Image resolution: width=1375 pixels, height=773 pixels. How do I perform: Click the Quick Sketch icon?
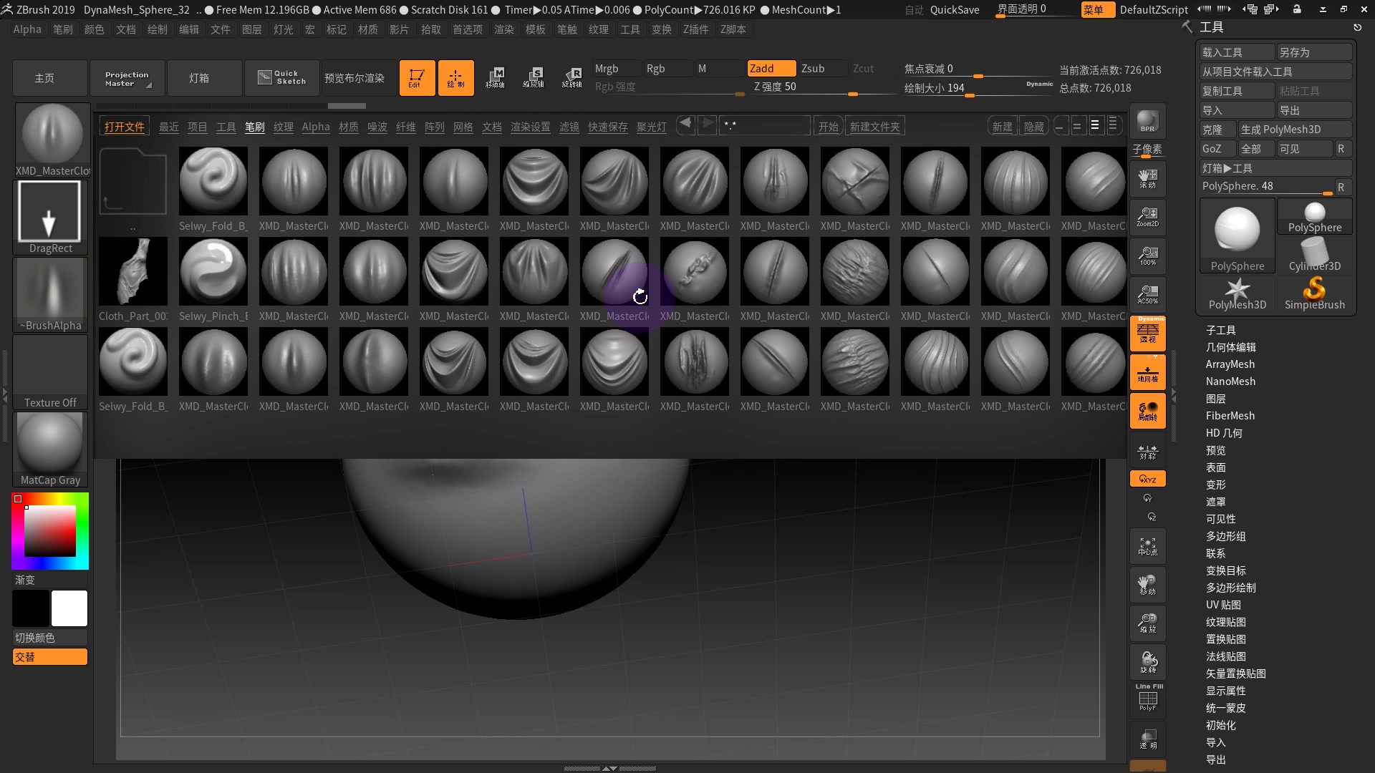tap(281, 77)
